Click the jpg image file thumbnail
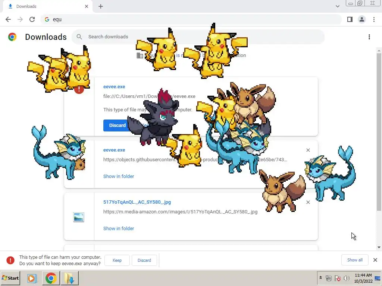This screenshot has height=286, width=382. pos(79,217)
